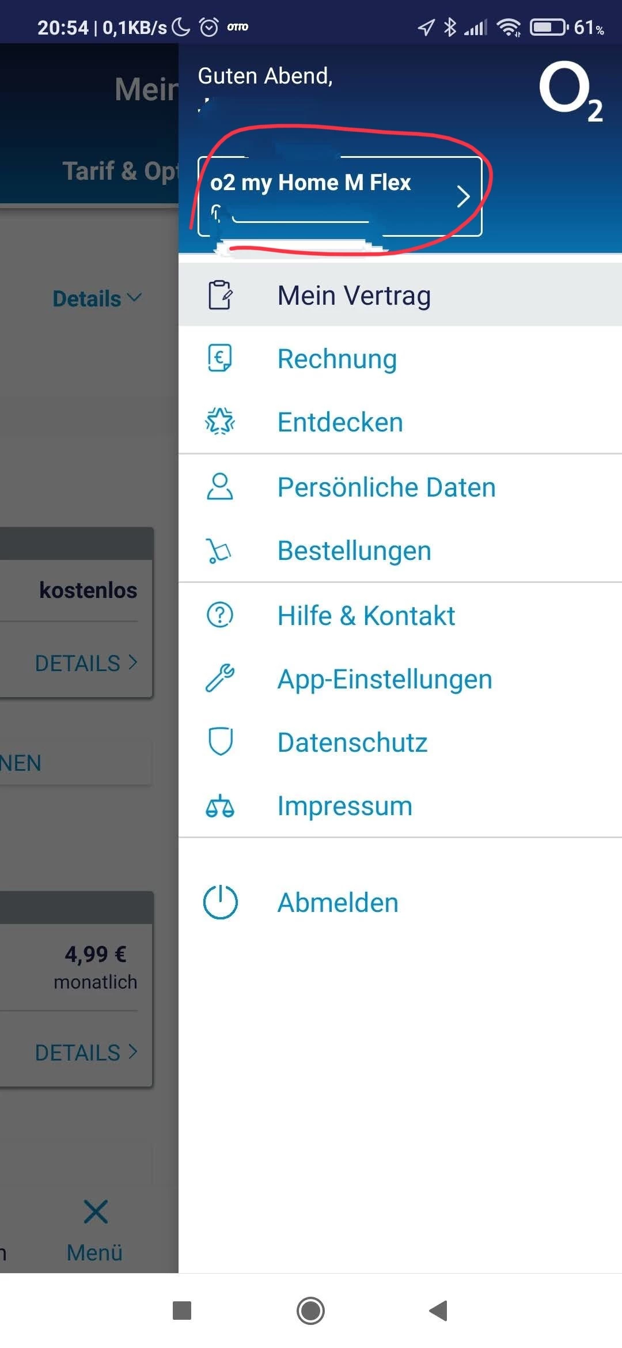Close the side menu with the X
This screenshot has width=622, height=1348.
pyautogui.click(x=95, y=1211)
